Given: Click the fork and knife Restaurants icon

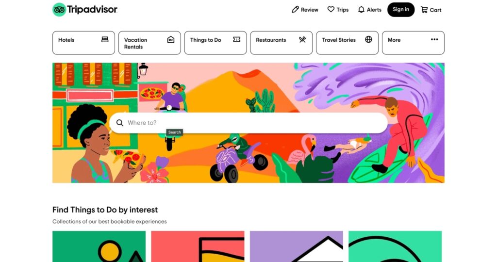Looking at the screenshot, I should (x=302, y=39).
